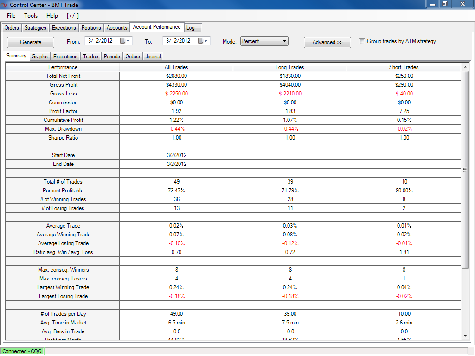Screen dimensions: 475x356
Task: Open the Help menu
Action: (x=52, y=16)
